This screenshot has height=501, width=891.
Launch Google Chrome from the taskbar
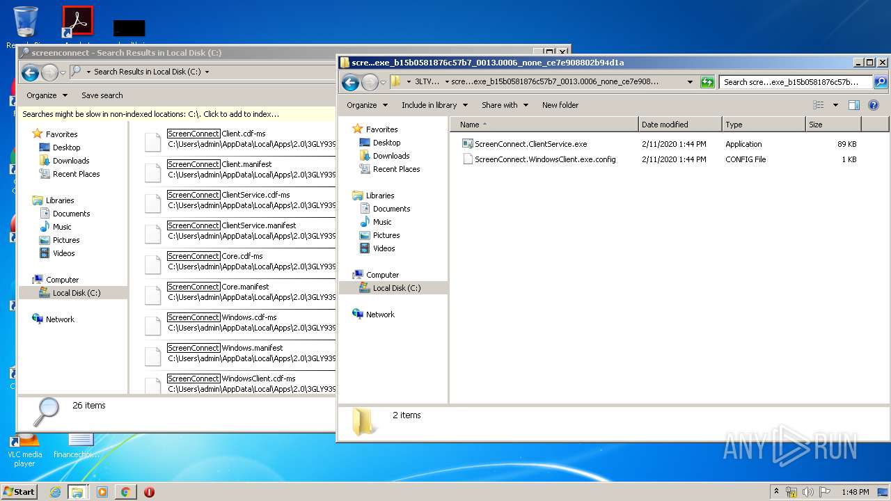point(125,492)
